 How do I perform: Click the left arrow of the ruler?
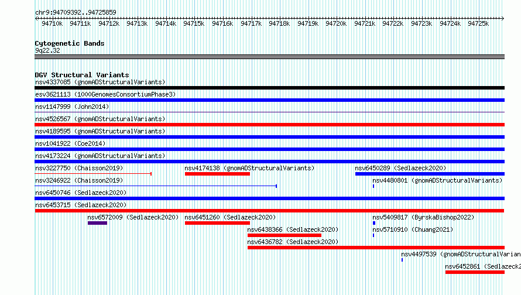pos(36,19)
